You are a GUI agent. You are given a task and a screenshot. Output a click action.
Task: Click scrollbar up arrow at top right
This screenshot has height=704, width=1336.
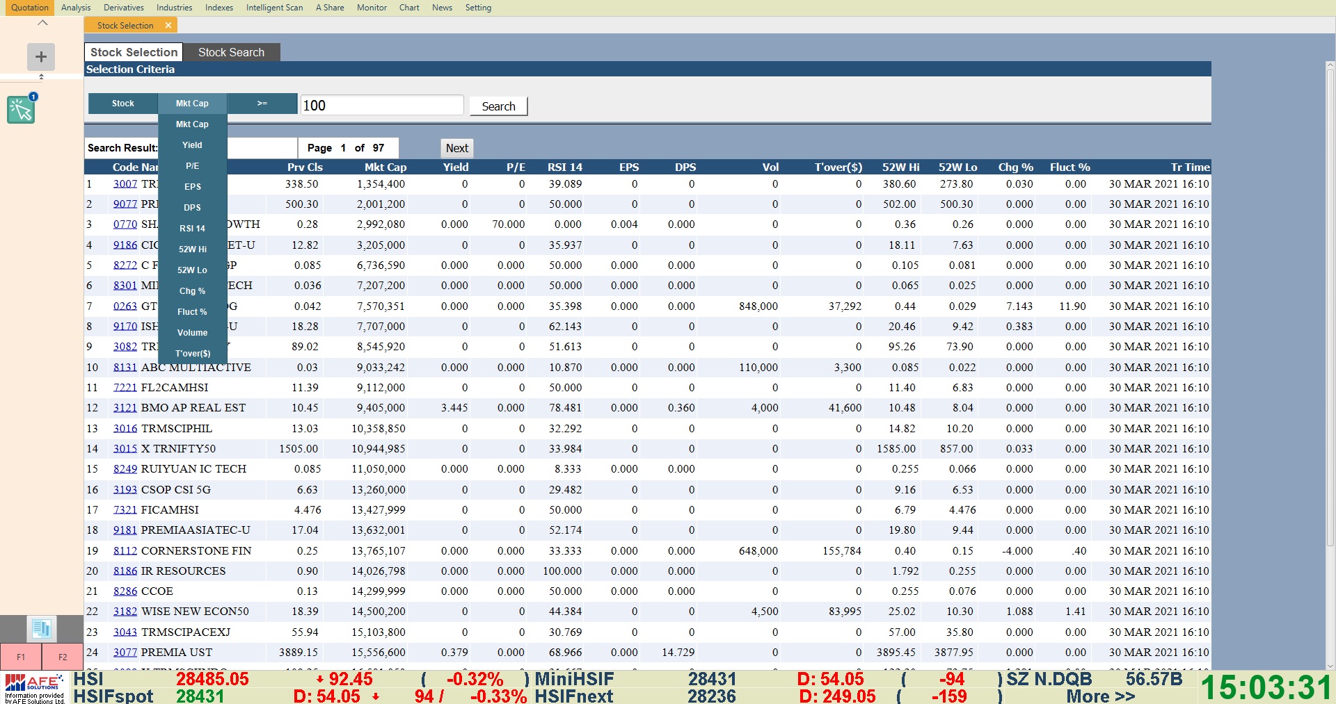click(x=1330, y=65)
